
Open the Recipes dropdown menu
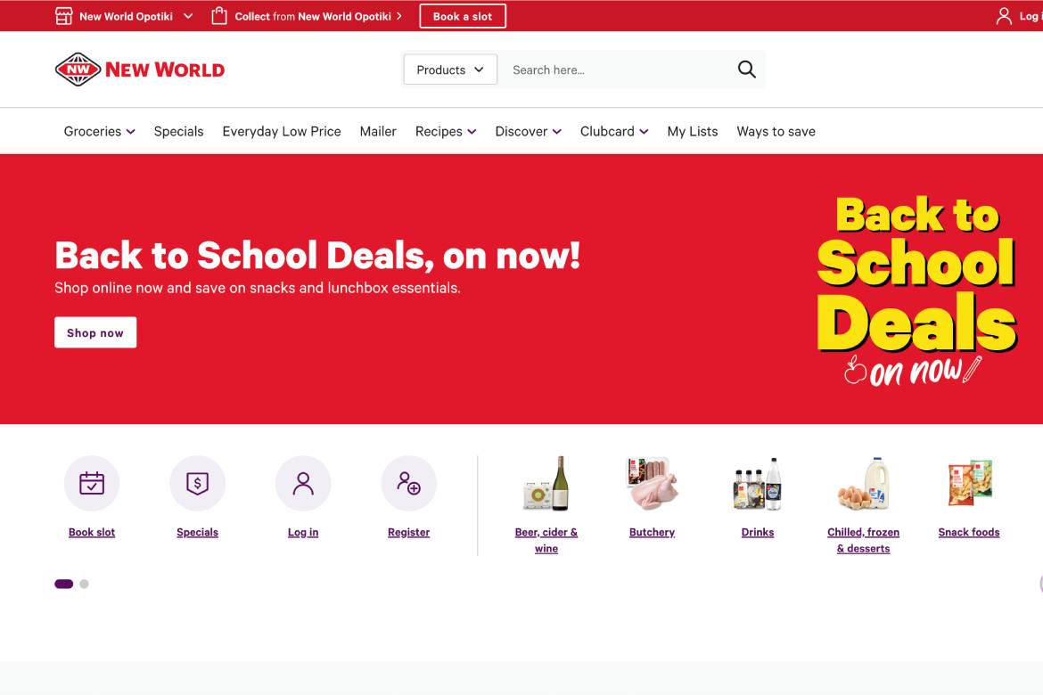click(x=446, y=131)
